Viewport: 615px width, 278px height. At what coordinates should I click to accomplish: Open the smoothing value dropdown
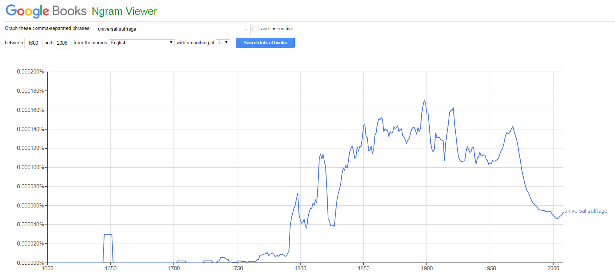[223, 43]
